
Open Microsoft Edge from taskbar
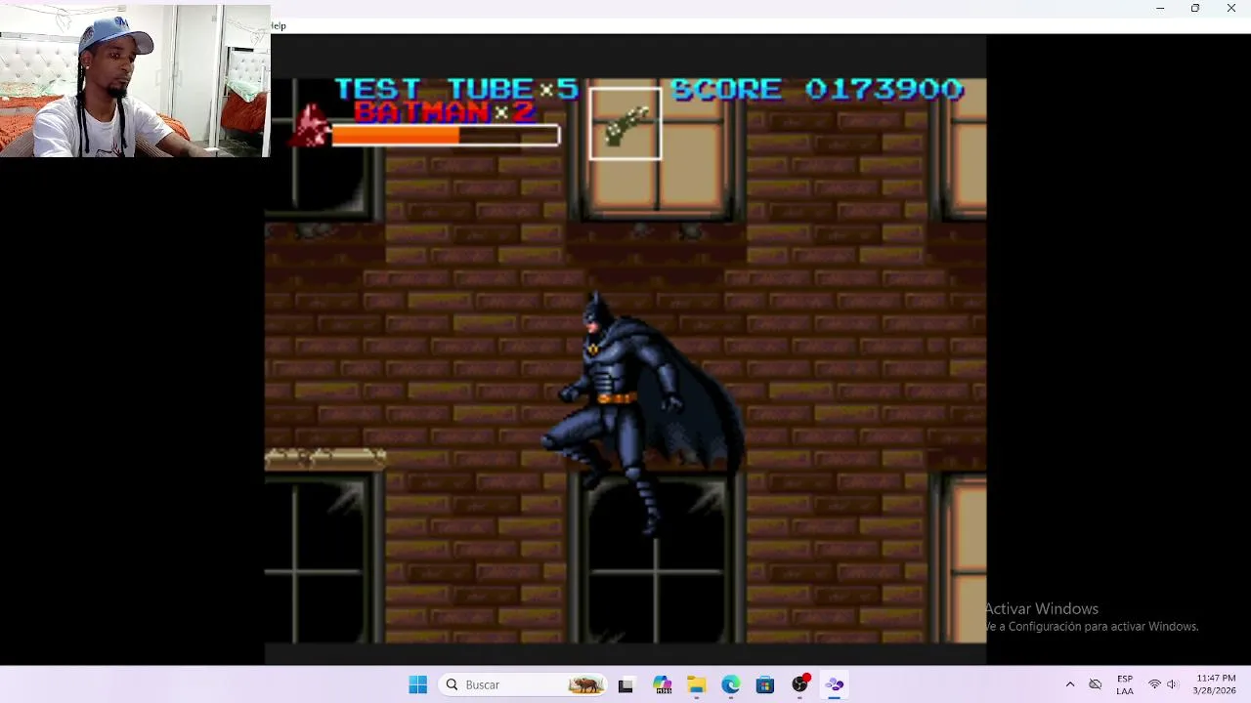(x=731, y=684)
